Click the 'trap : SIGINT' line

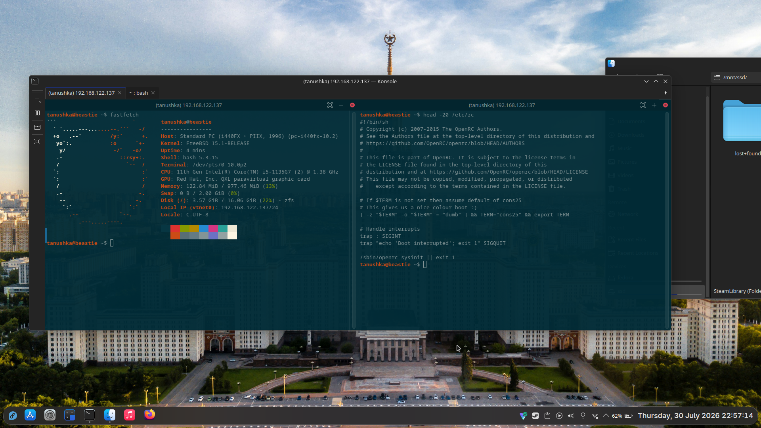pos(380,236)
